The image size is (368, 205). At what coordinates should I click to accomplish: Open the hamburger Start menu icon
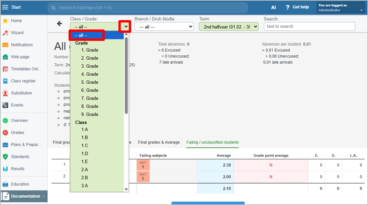5,7
